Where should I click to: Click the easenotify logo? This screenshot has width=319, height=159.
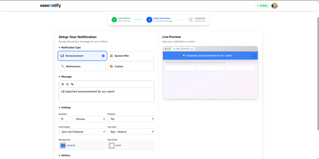(x=51, y=6)
